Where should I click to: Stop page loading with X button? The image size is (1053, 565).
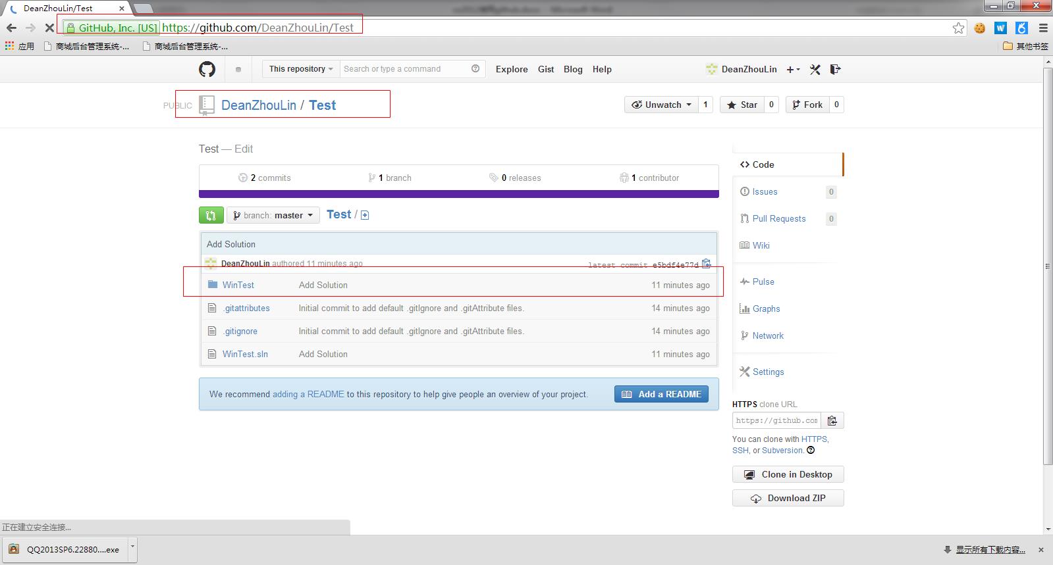49,28
